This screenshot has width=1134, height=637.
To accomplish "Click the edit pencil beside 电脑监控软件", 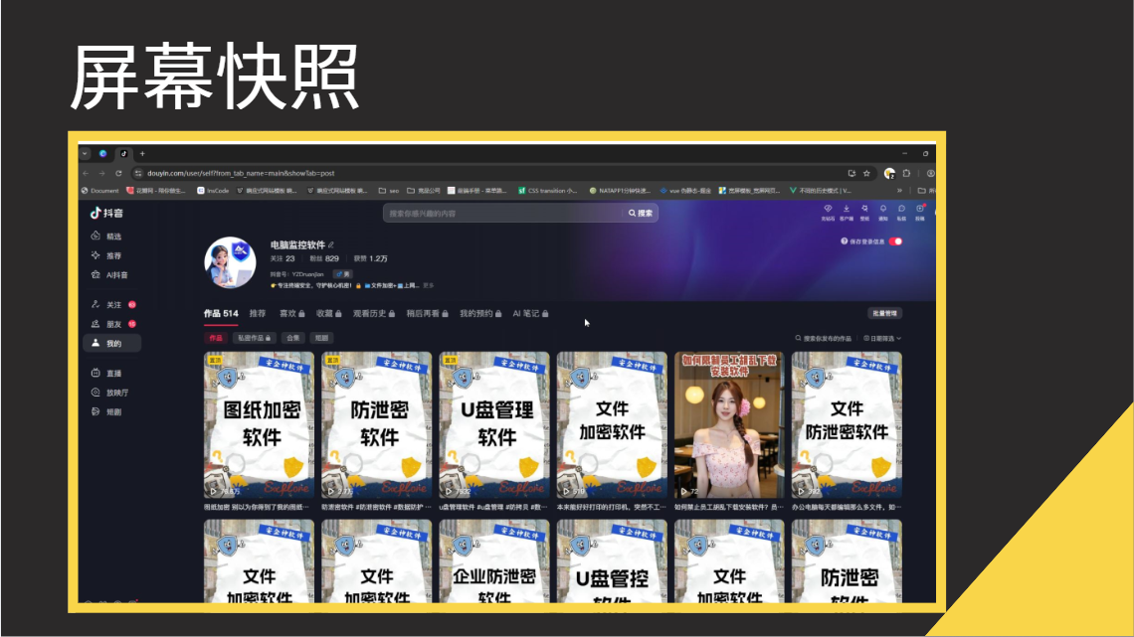I will 331,244.
